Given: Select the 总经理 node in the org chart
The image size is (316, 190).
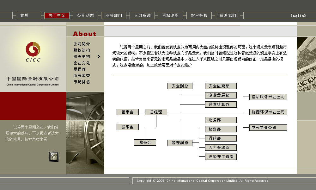Looking at the screenshot, I should (x=156, y=112).
